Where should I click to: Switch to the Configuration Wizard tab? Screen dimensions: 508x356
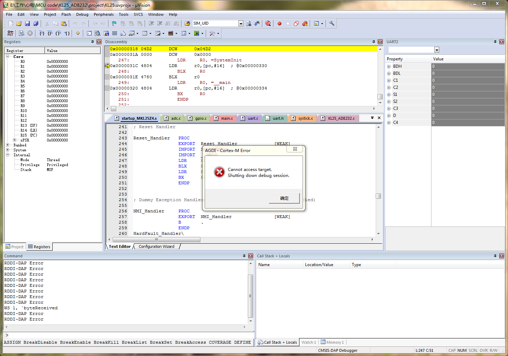click(x=157, y=246)
